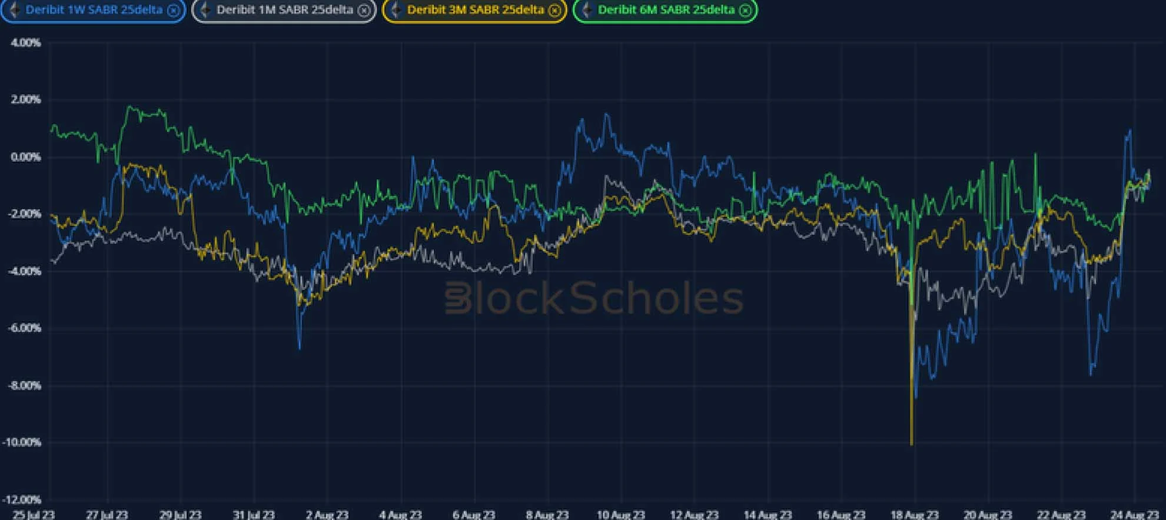Select the Deribit 1M SABR 25delta legend label
Screen dimensions: 1166x520
(x=285, y=10)
